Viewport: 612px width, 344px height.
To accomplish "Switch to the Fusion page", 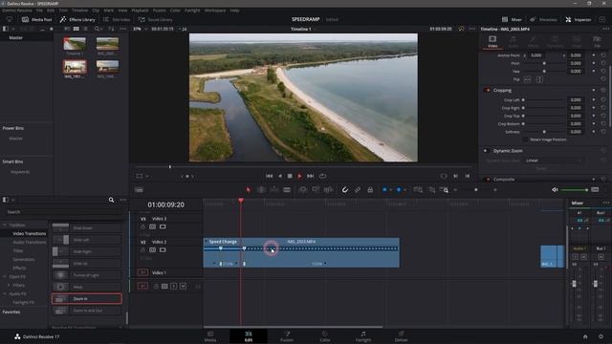I will pyautogui.click(x=287, y=336).
